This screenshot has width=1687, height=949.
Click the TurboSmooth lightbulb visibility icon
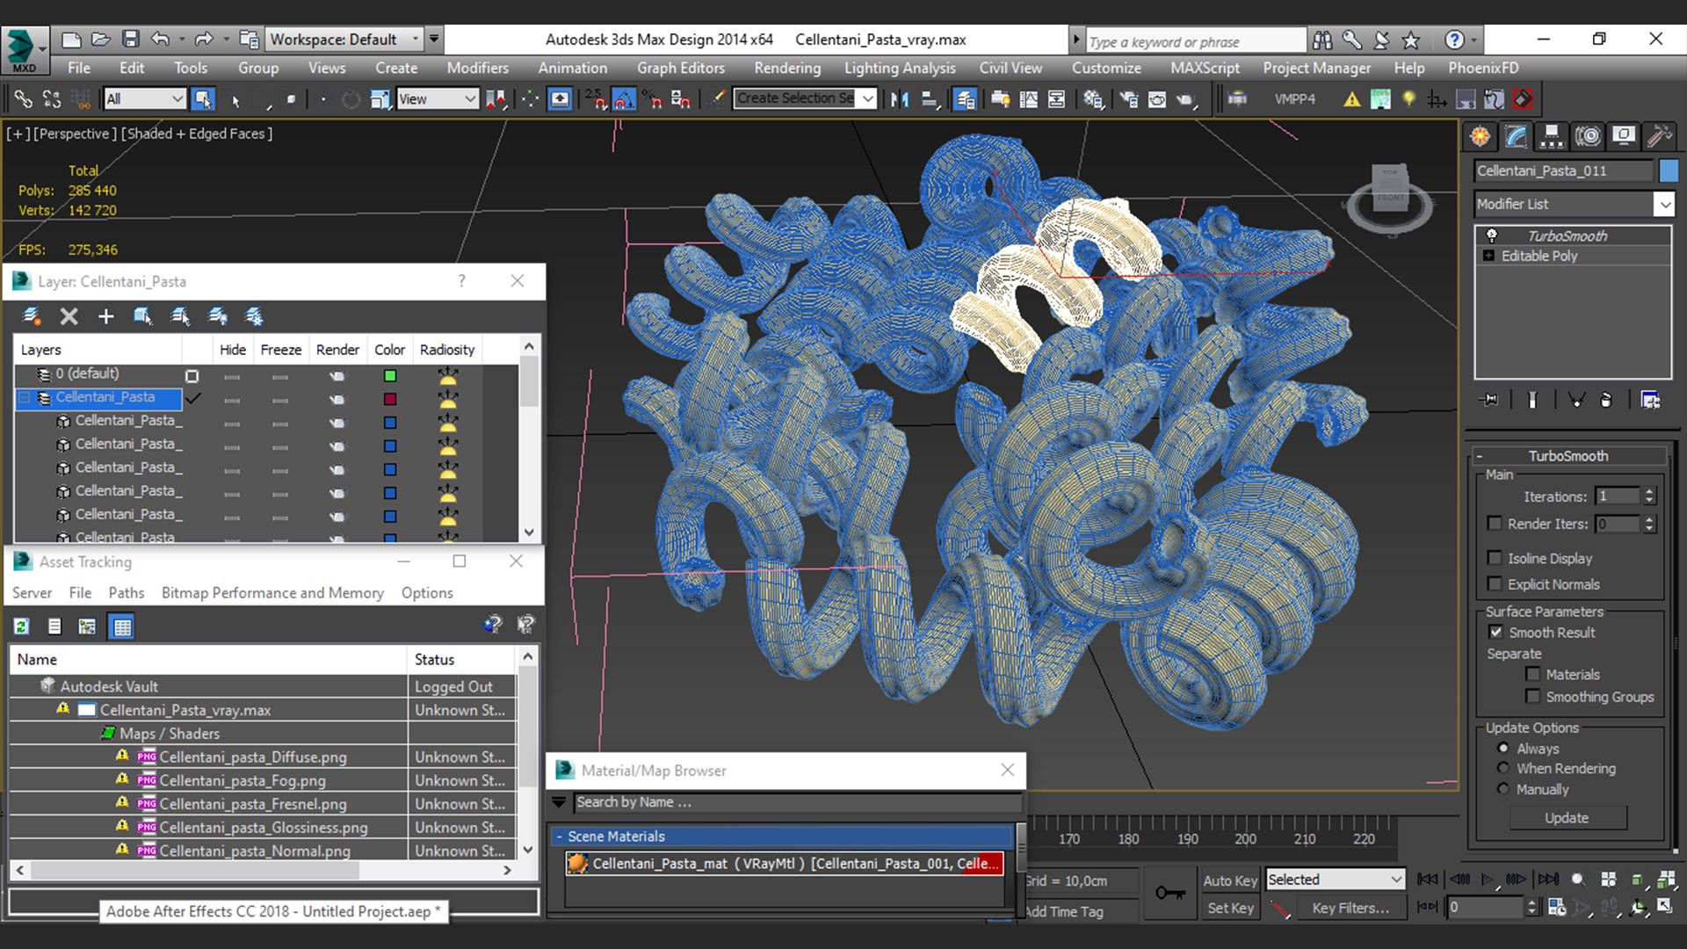pos(1491,235)
